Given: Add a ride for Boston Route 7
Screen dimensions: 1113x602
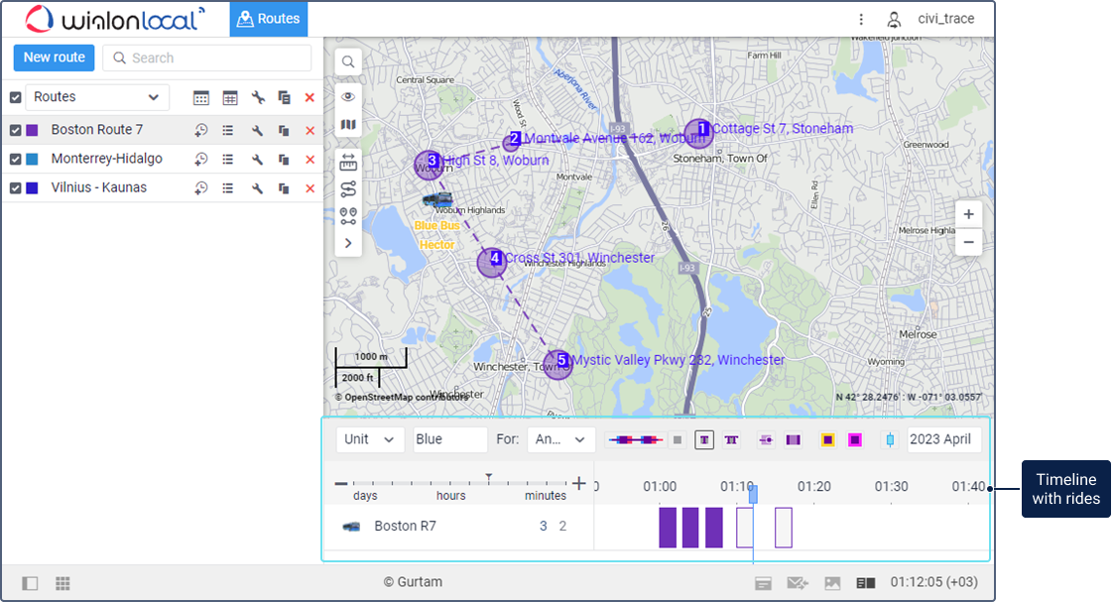Looking at the screenshot, I should 200,131.
